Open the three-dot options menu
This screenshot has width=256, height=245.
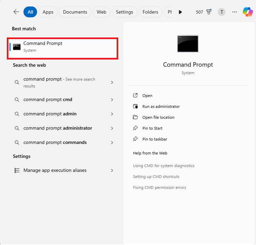coord(235,12)
